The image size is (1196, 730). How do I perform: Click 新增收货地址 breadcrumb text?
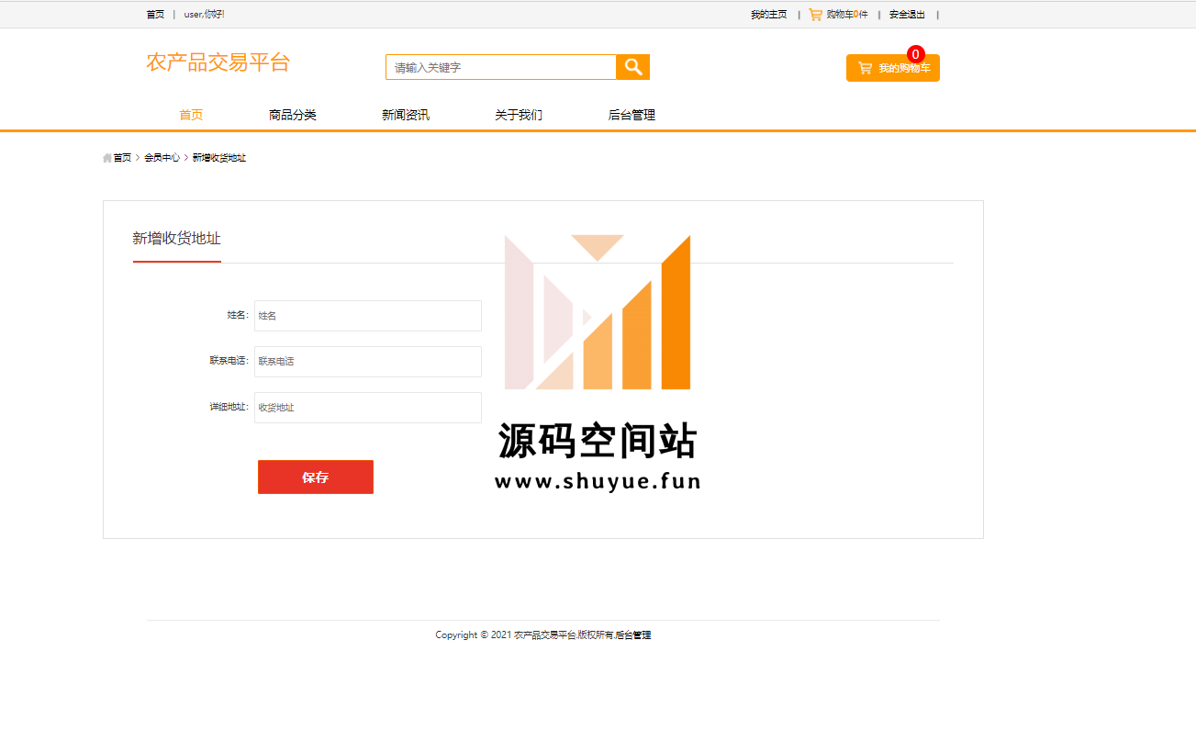(x=219, y=158)
